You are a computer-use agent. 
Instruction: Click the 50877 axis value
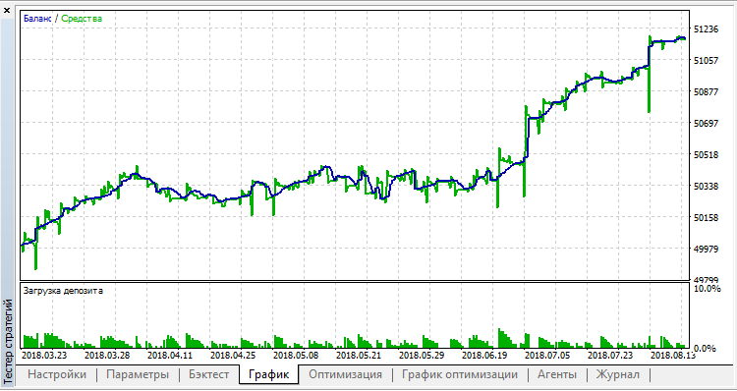[x=706, y=91]
